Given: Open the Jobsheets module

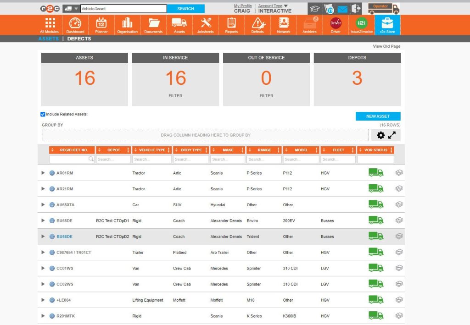Looking at the screenshot, I should 205,25.
